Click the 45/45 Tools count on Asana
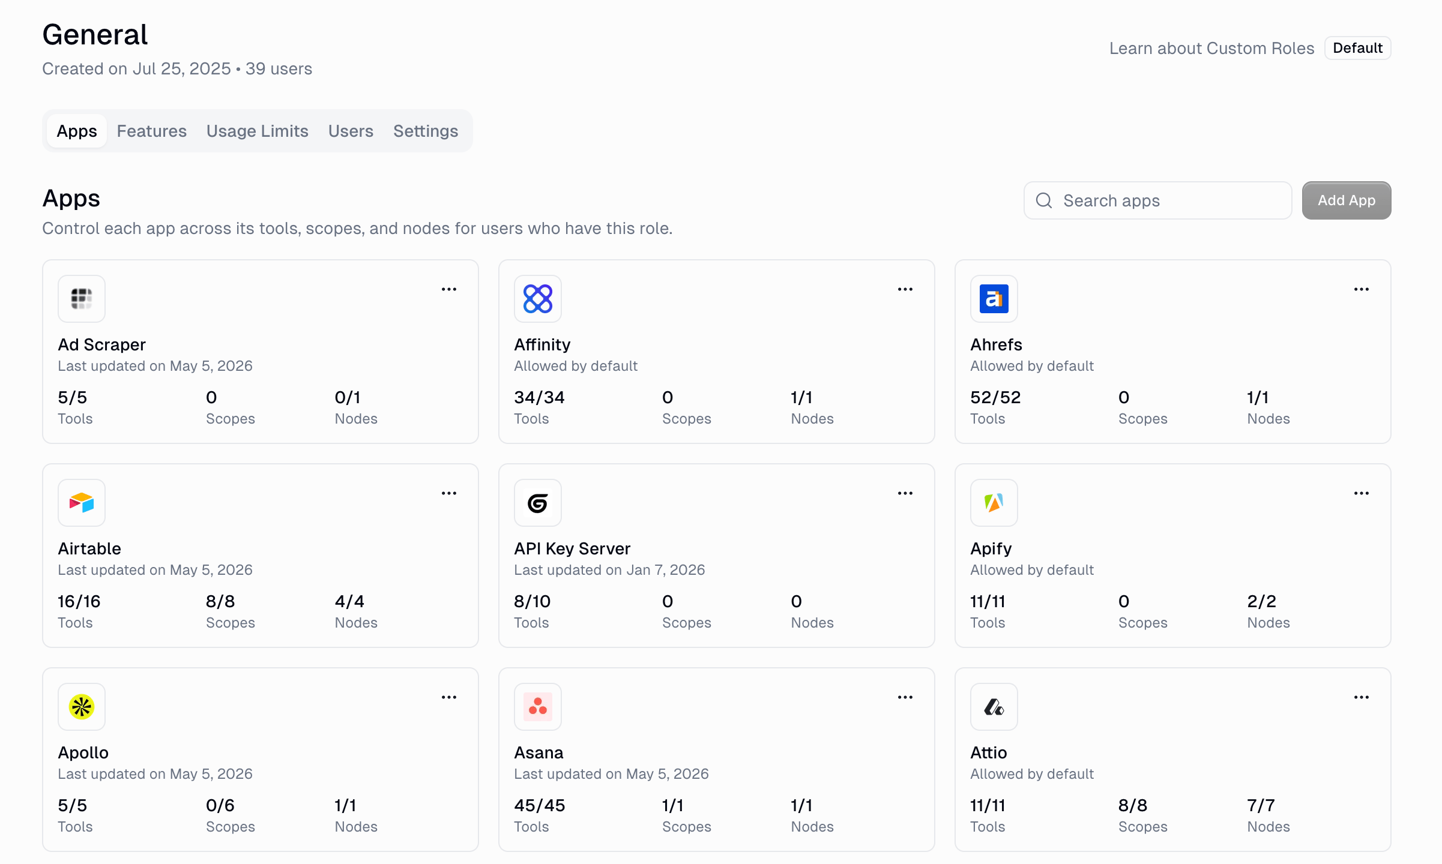Viewport: 1442px width, 864px height. tap(540, 805)
